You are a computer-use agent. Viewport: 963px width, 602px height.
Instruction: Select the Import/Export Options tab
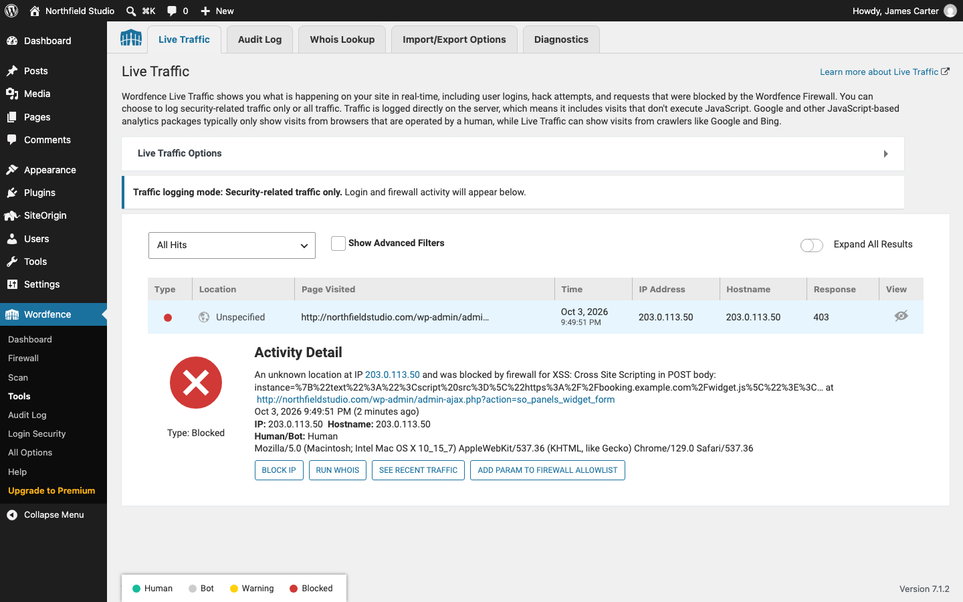tap(455, 39)
